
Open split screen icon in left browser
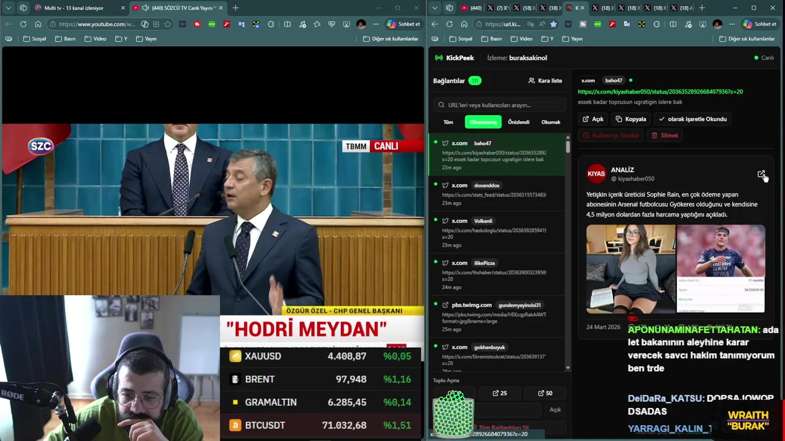(x=287, y=24)
